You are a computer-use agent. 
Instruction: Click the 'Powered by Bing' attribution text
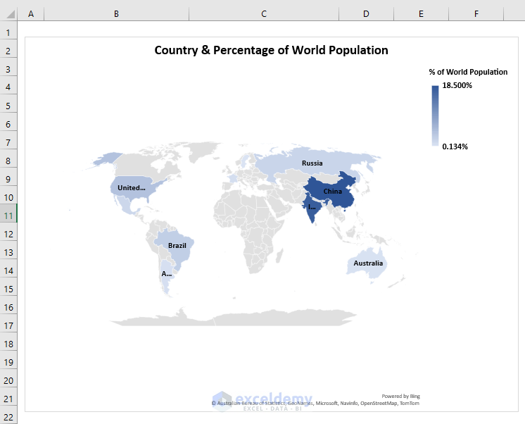coord(400,397)
